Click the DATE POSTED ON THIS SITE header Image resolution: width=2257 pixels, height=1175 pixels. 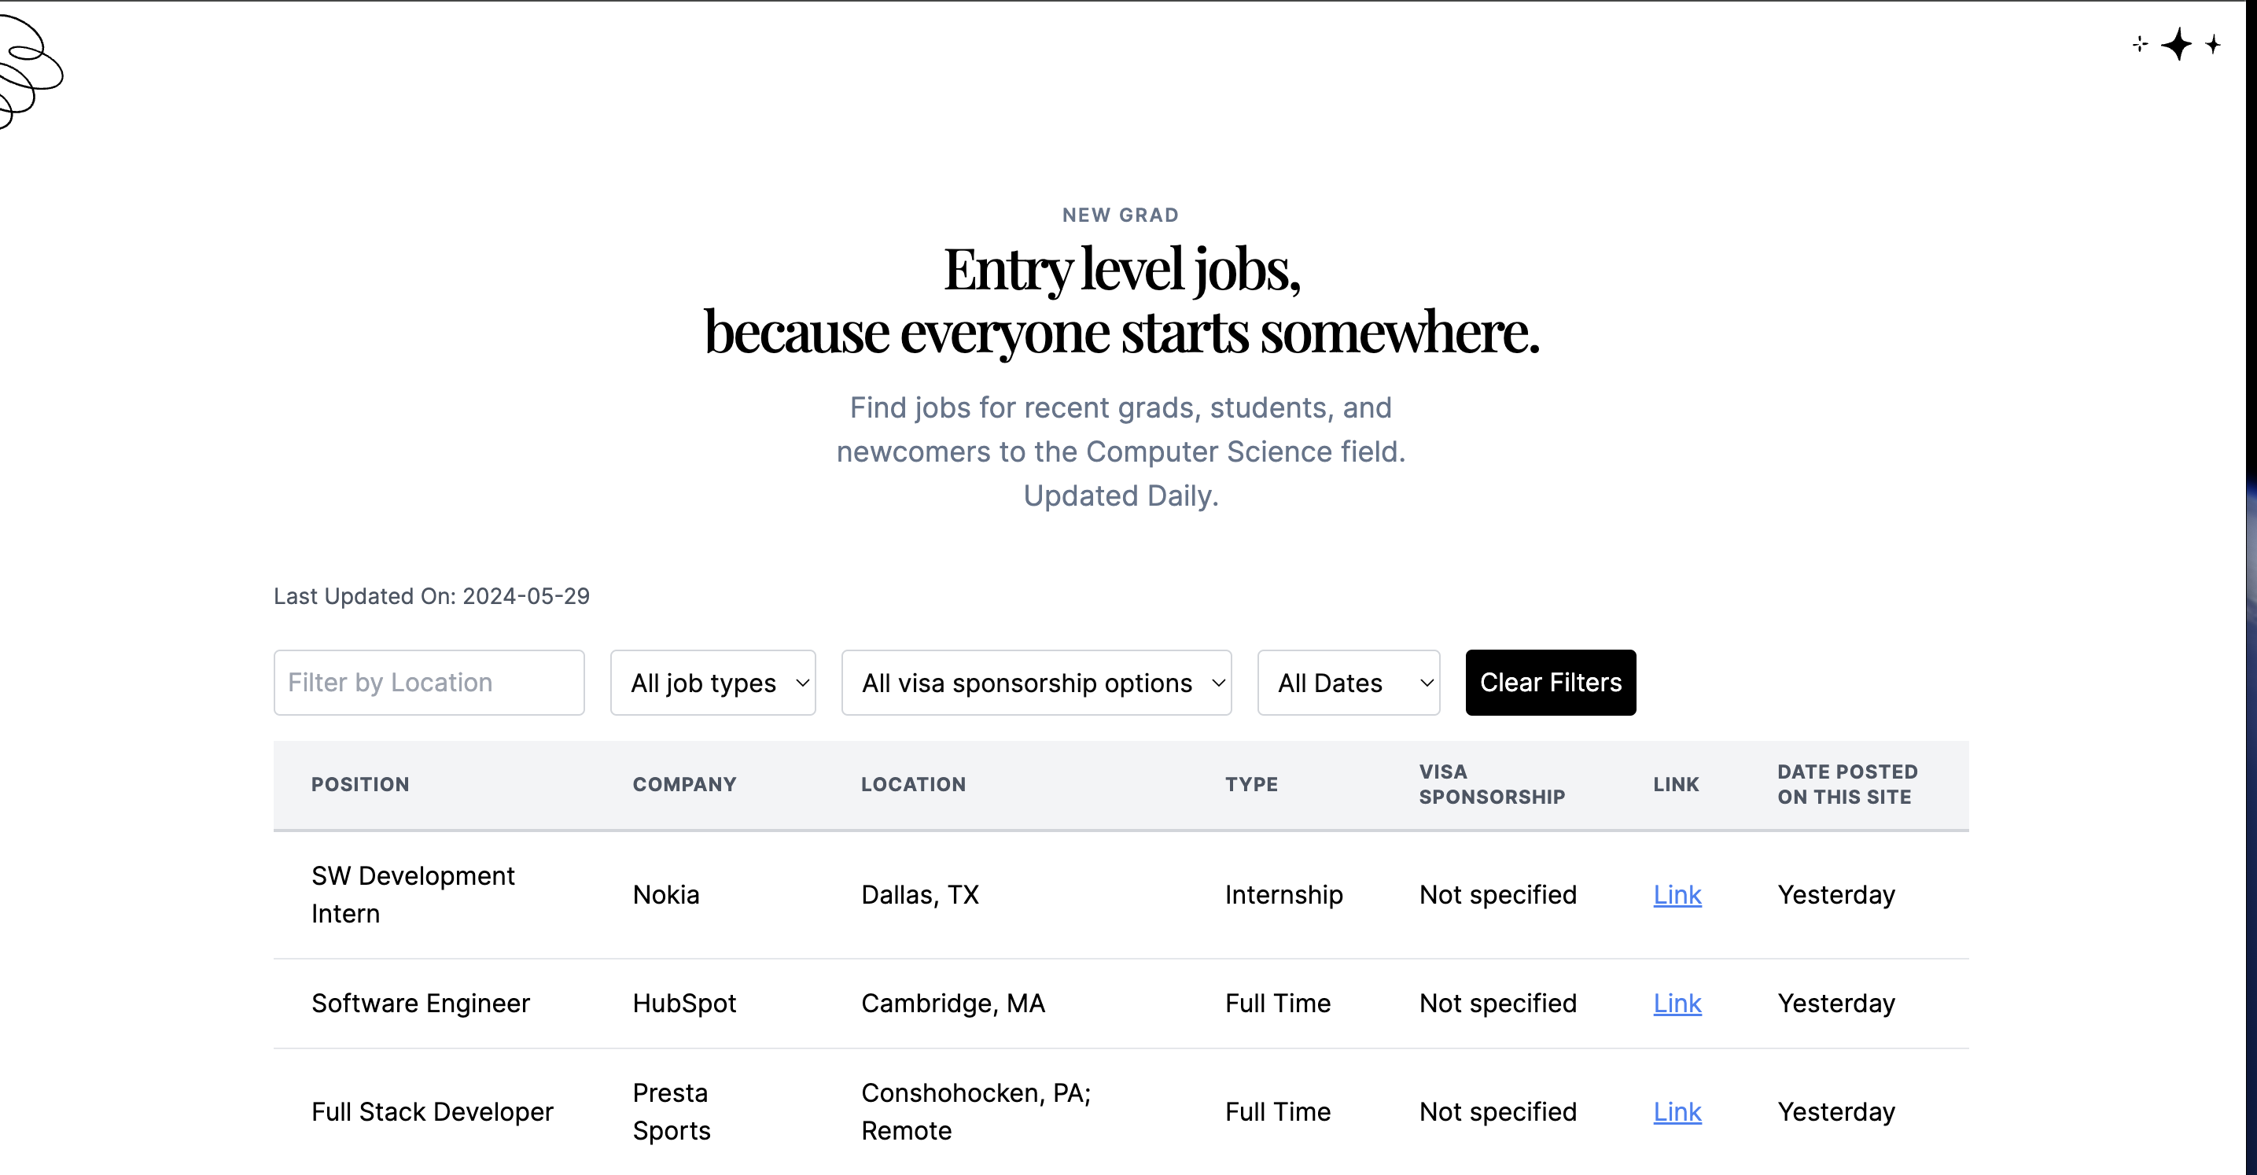point(1848,784)
